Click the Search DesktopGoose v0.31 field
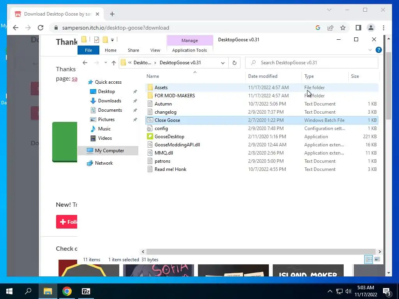The height and width of the screenshot is (299, 399). point(311,63)
